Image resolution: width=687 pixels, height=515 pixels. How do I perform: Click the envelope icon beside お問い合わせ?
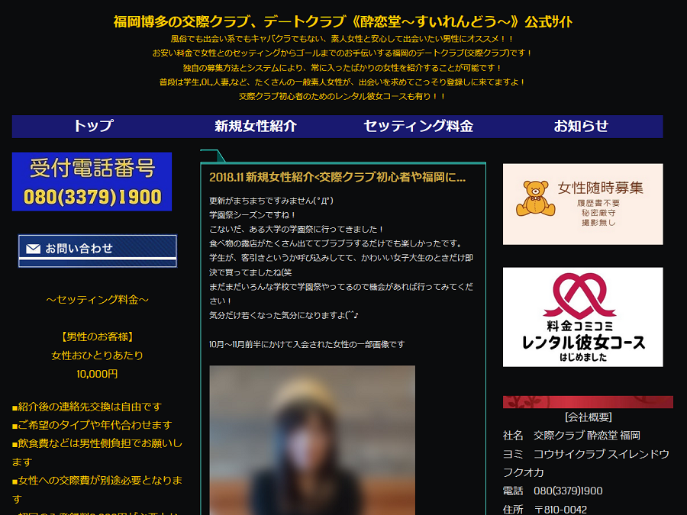[33, 249]
